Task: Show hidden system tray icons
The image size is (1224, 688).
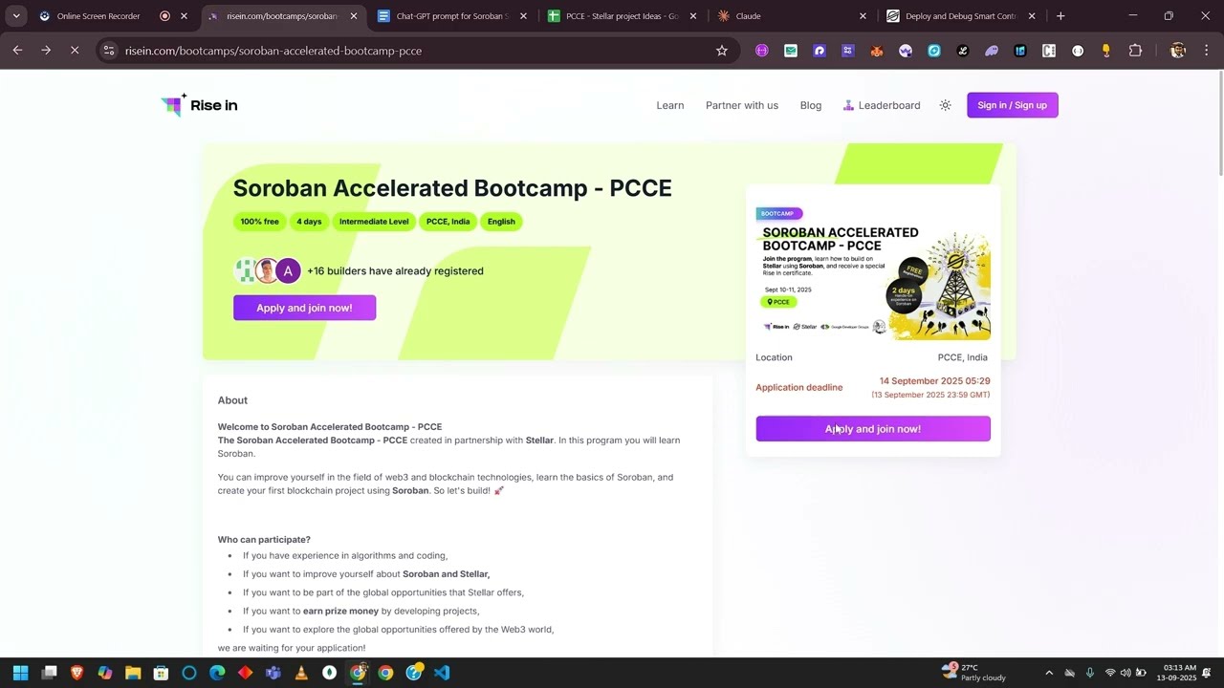Action: 1049,673
